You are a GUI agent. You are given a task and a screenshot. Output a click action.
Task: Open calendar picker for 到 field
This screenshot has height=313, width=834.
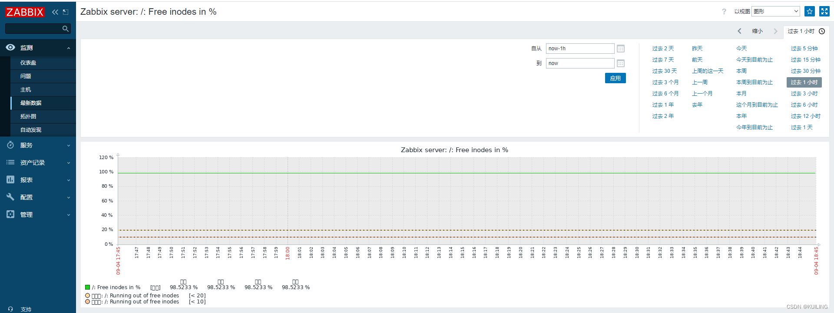pos(621,63)
